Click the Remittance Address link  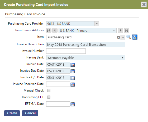(30, 30)
